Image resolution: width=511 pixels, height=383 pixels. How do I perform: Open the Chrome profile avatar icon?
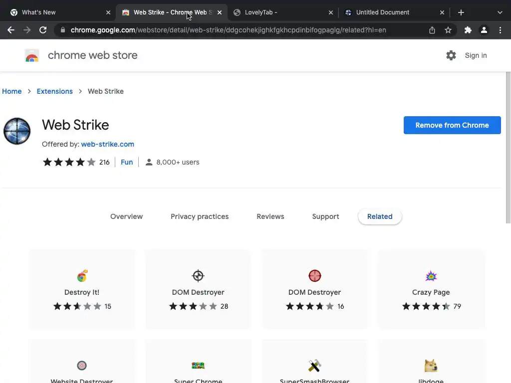[x=484, y=30]
